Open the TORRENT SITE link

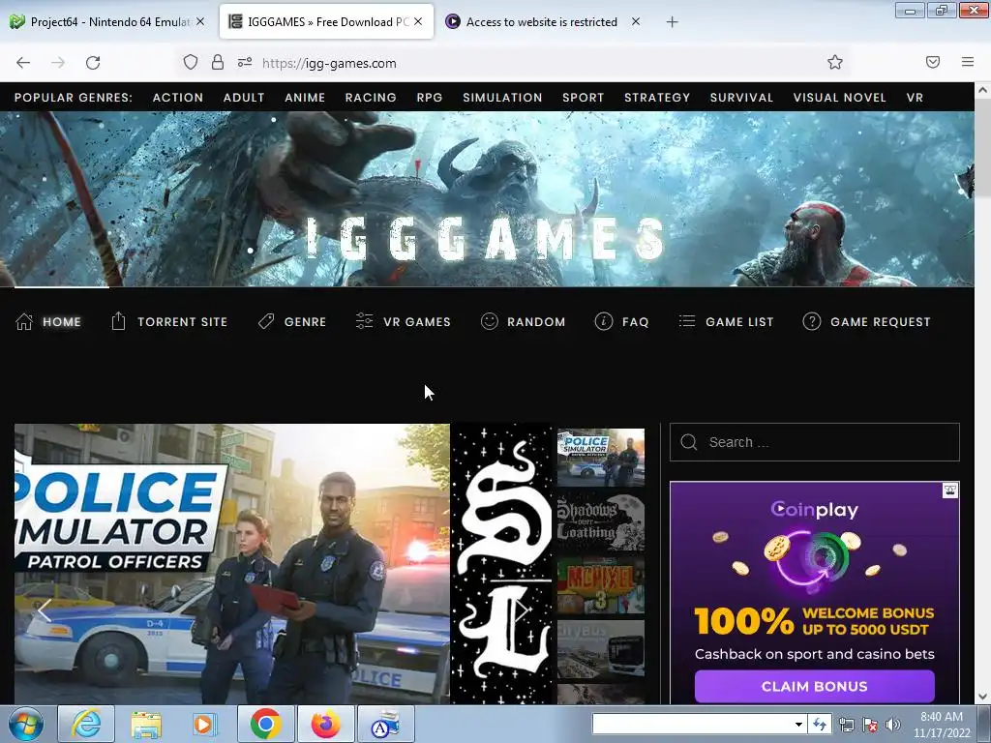click(x=169, y=321)
